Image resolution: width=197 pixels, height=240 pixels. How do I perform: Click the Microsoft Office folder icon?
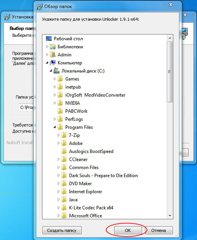(x=64, y=216)
